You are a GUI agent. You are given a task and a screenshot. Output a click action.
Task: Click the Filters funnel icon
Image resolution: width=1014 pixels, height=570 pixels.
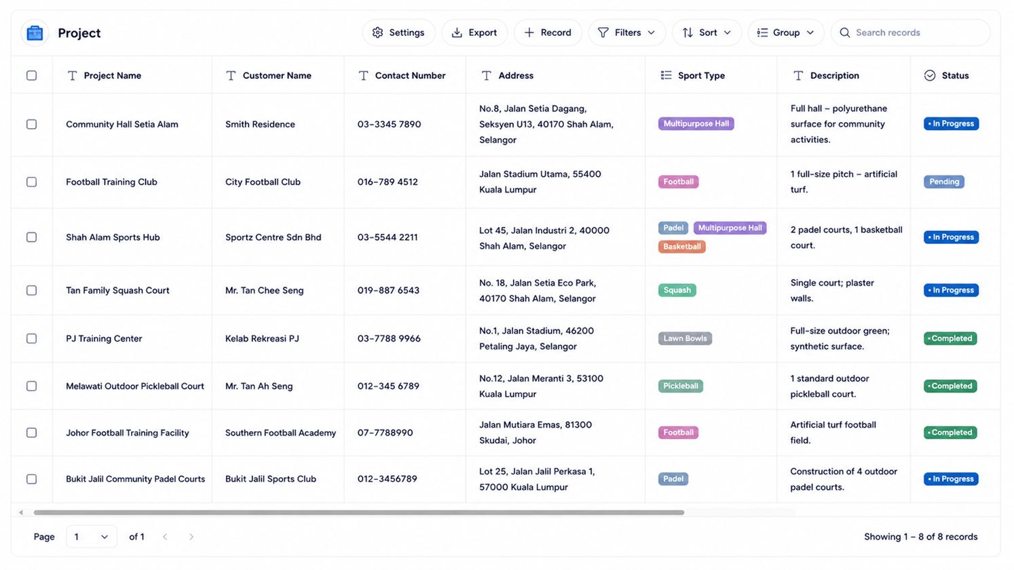tap(603, 33)
